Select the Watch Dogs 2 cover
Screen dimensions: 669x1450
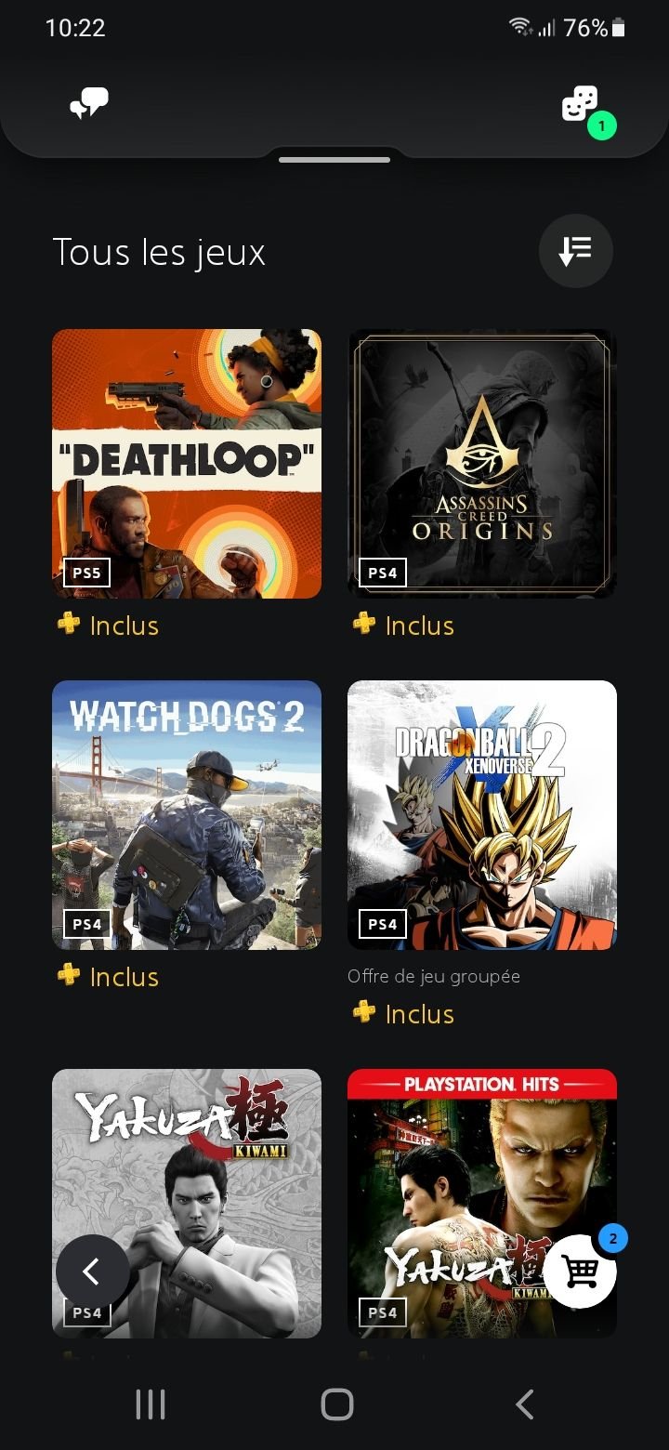point(187,815)
